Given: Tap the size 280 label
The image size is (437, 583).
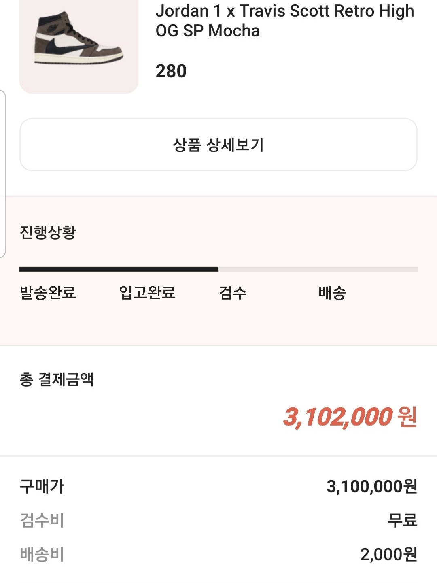Looking at the screenshot, I should tap(171, 71).
